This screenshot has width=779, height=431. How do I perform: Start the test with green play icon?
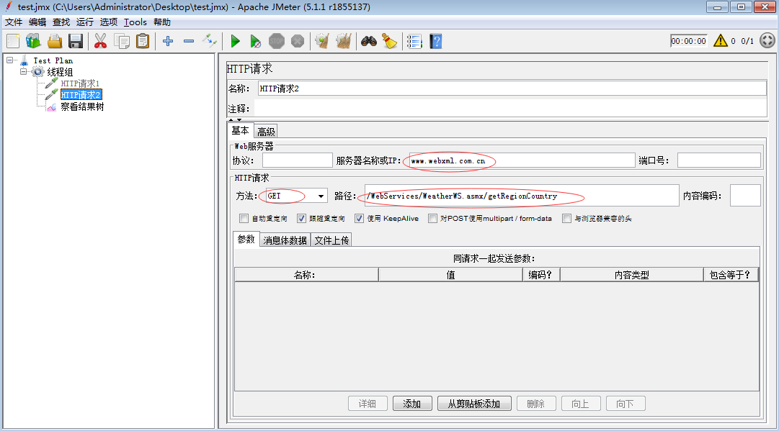236,41
